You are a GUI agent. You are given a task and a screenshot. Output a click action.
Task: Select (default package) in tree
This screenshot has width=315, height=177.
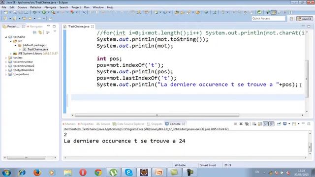34,45
